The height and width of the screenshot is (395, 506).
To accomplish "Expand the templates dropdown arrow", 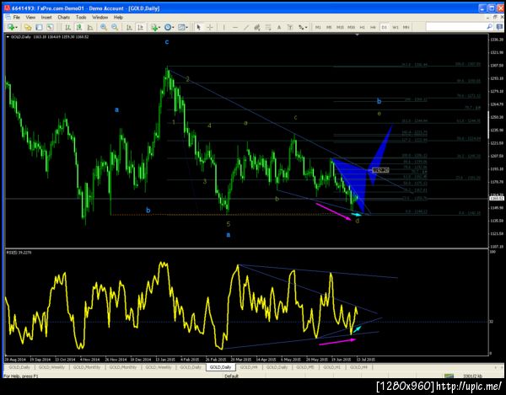I will click(x=187, y=28).
